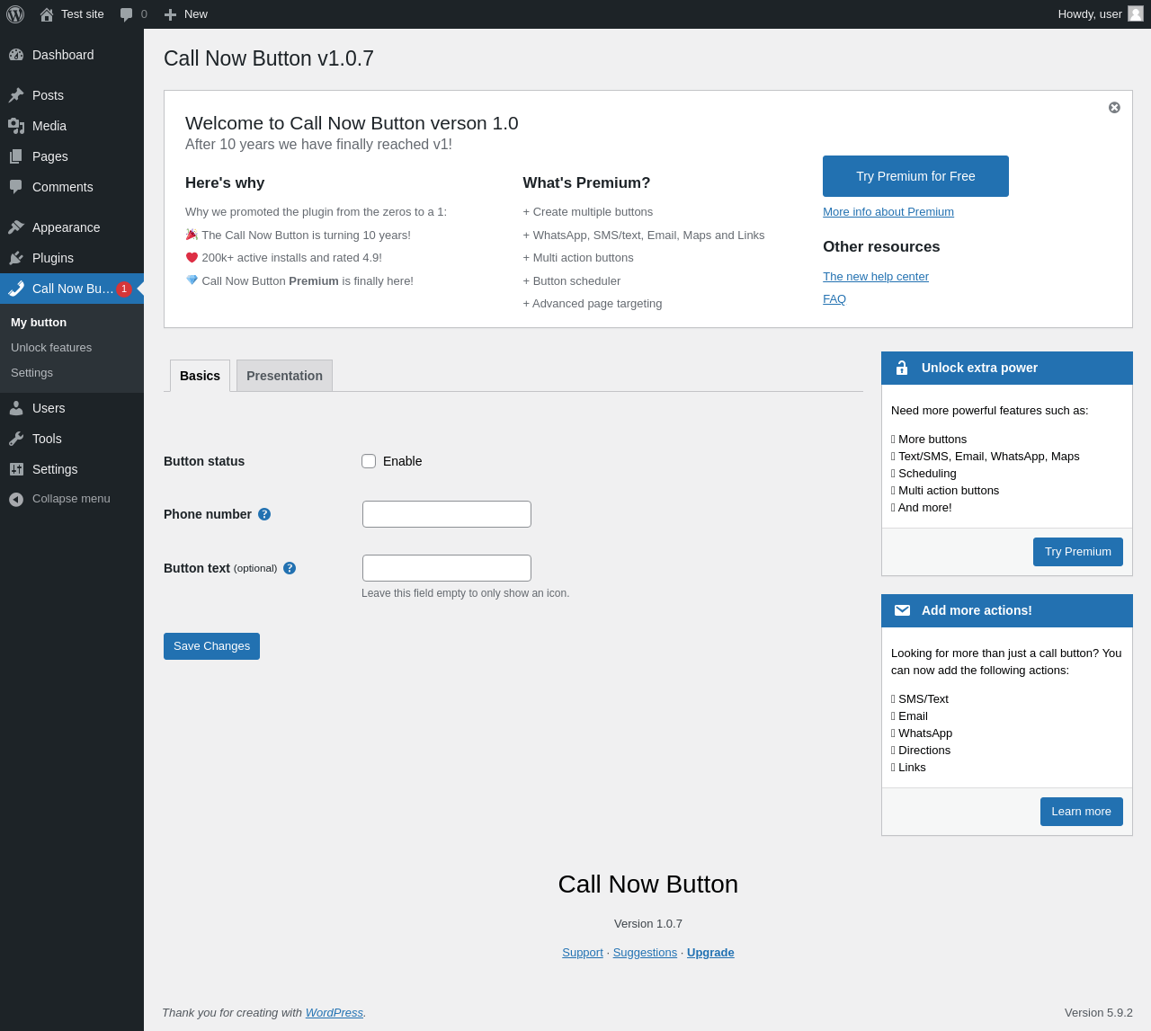Viewport: 1151px width, 1031px height.
Task: Dismiss the welcome notice with X icon
Action: point(1114,107)
